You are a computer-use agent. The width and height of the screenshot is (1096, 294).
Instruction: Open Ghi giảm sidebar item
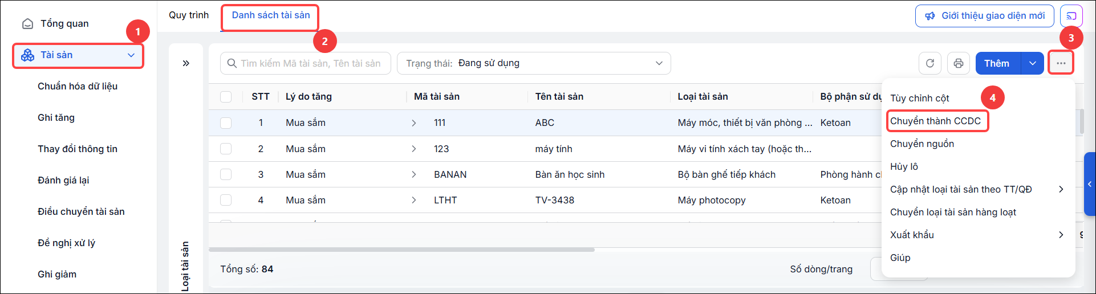coord(57,275)
